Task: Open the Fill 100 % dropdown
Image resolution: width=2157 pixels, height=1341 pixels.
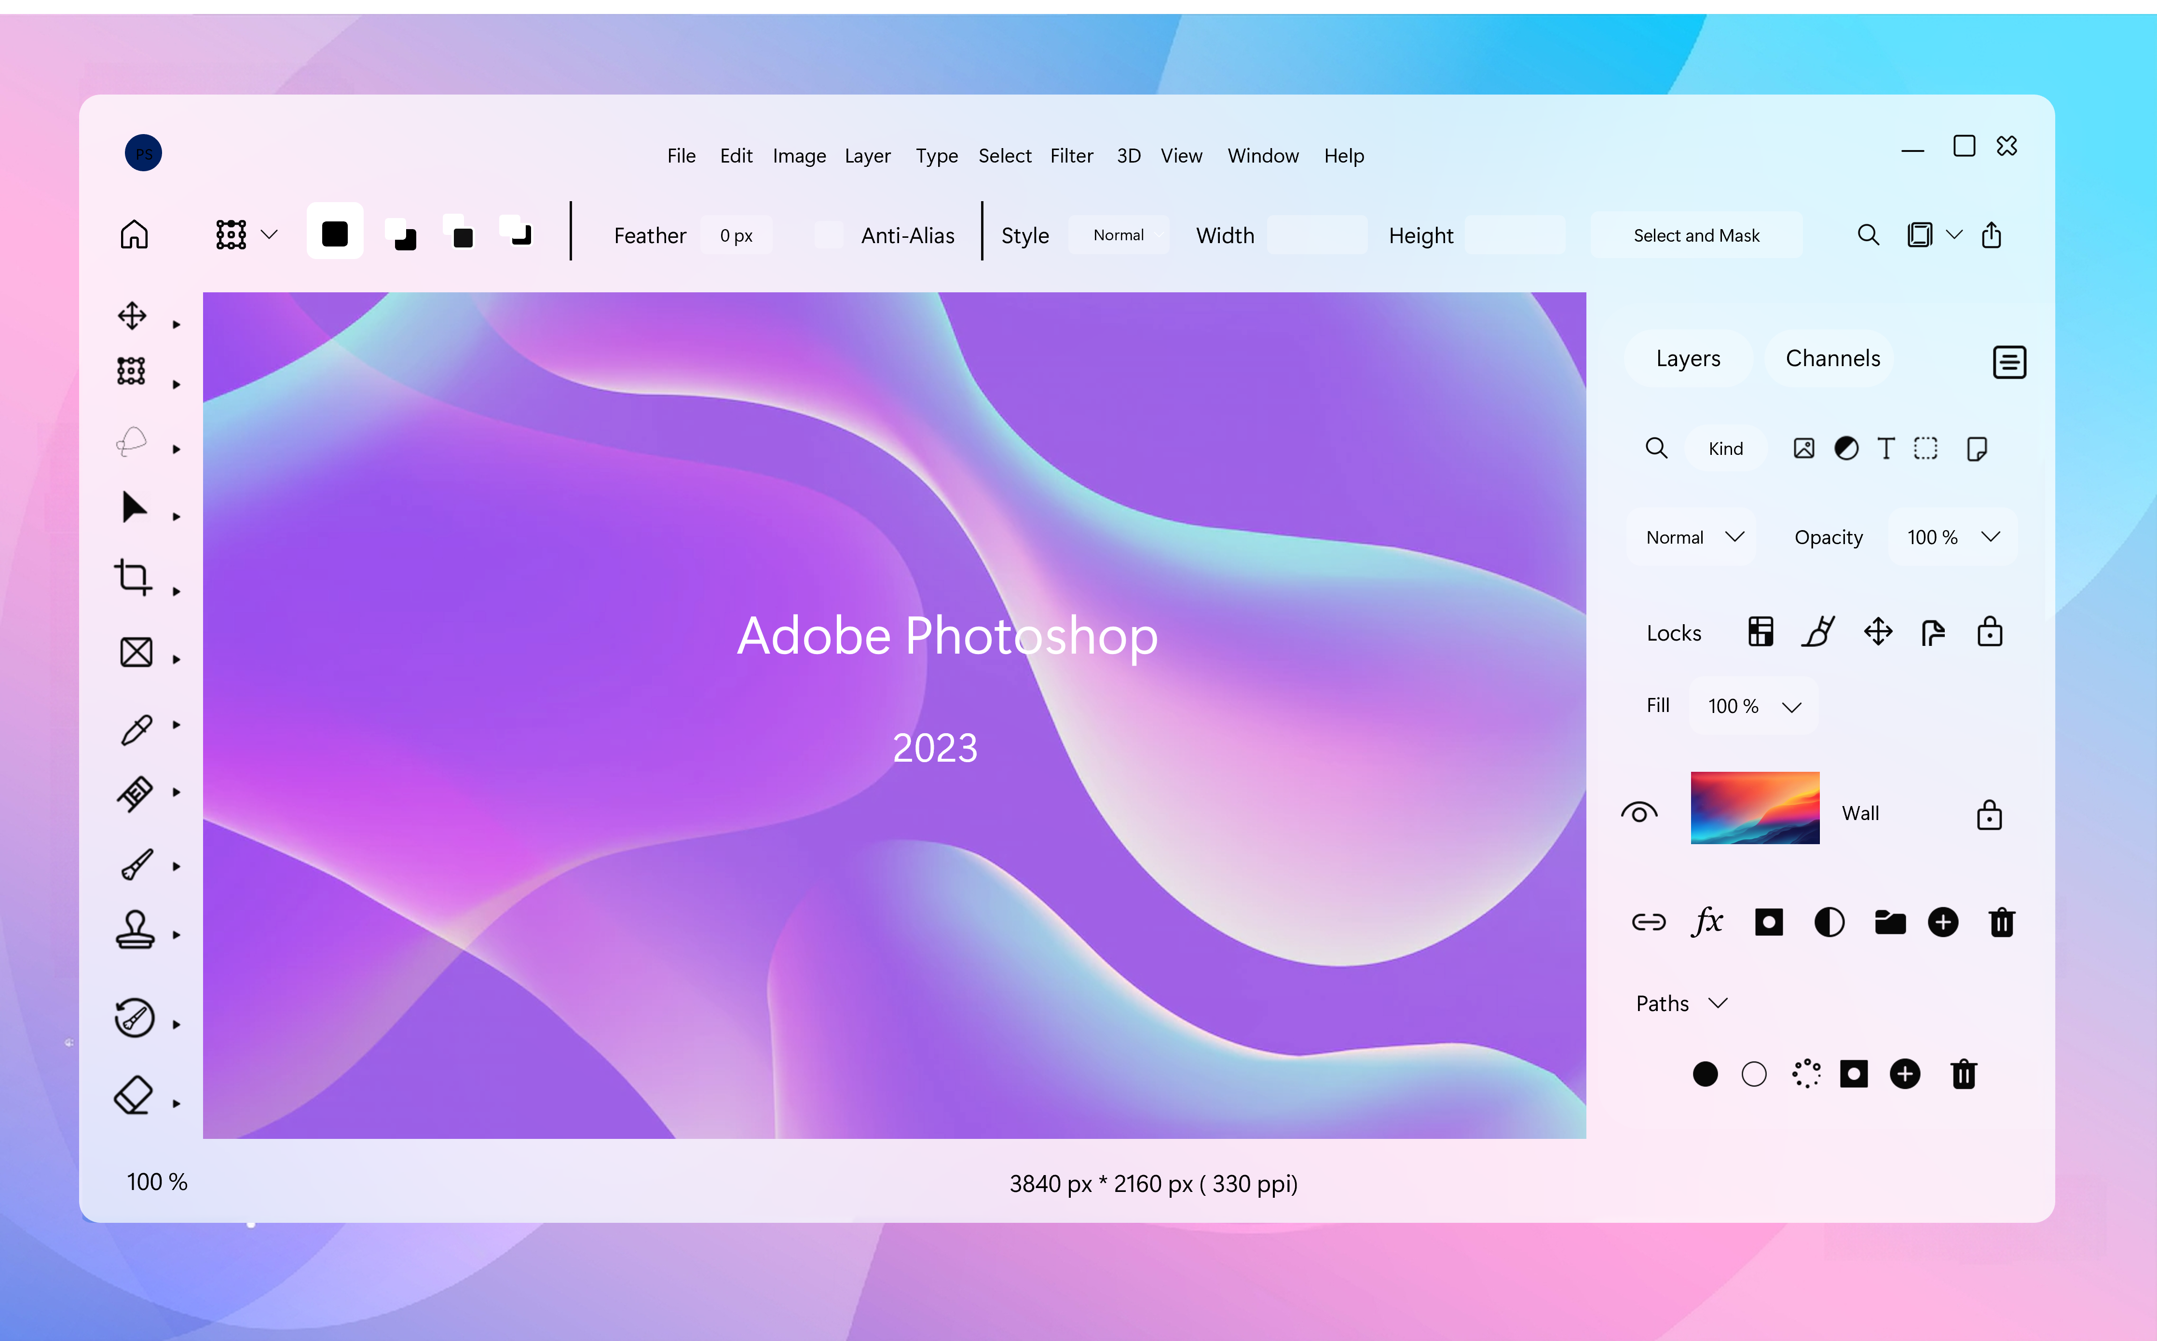Action: click(x=1754, y=706)
